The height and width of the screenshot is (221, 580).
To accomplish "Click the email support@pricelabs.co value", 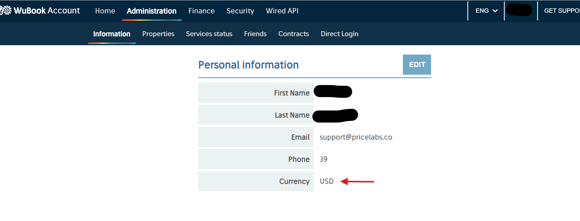I will click(356, 137).
